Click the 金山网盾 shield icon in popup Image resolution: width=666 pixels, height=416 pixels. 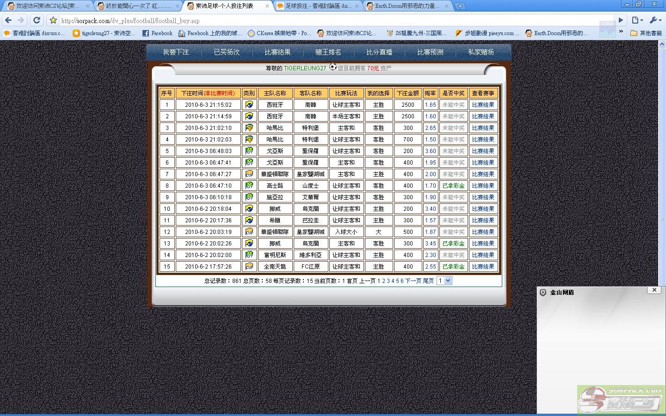542,292
